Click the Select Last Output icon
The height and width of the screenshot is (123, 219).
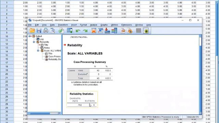tap(123, 30)
